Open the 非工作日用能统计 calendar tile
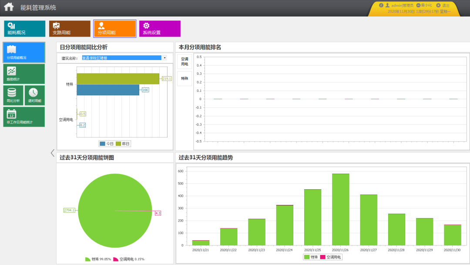Viewport: 470px width, 265px height. click(24, 117)
